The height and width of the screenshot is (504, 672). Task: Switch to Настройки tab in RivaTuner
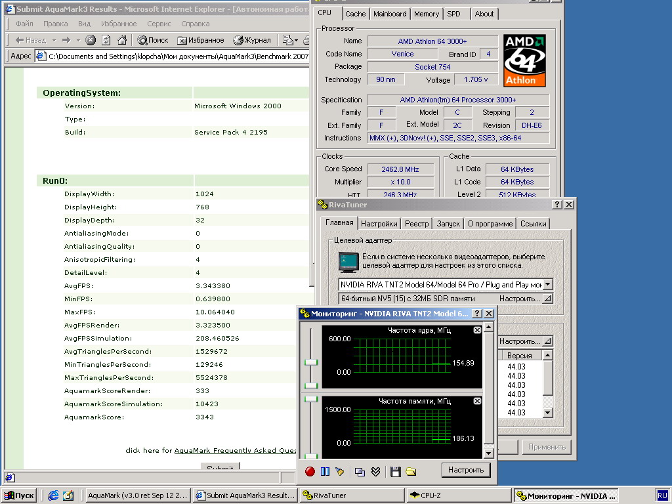379,224
